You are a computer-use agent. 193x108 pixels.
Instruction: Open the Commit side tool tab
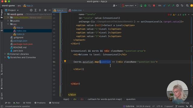pyautogui.click(x=2, y=26)
